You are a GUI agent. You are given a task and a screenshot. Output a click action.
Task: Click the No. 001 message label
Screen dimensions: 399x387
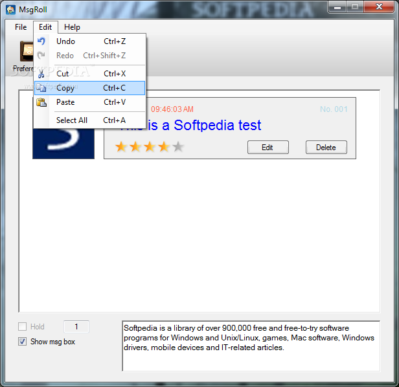(334, 109)
